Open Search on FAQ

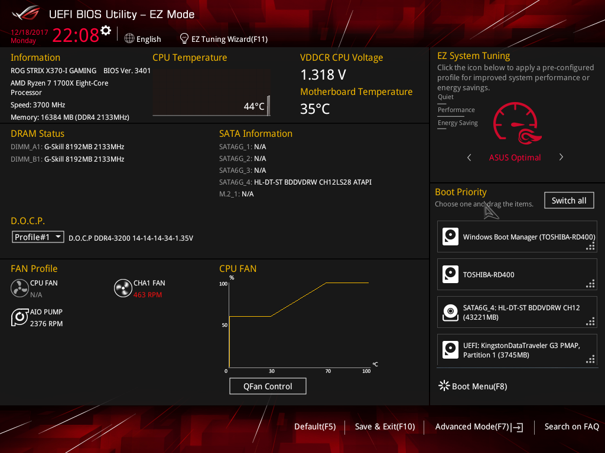tap(571, 427)
